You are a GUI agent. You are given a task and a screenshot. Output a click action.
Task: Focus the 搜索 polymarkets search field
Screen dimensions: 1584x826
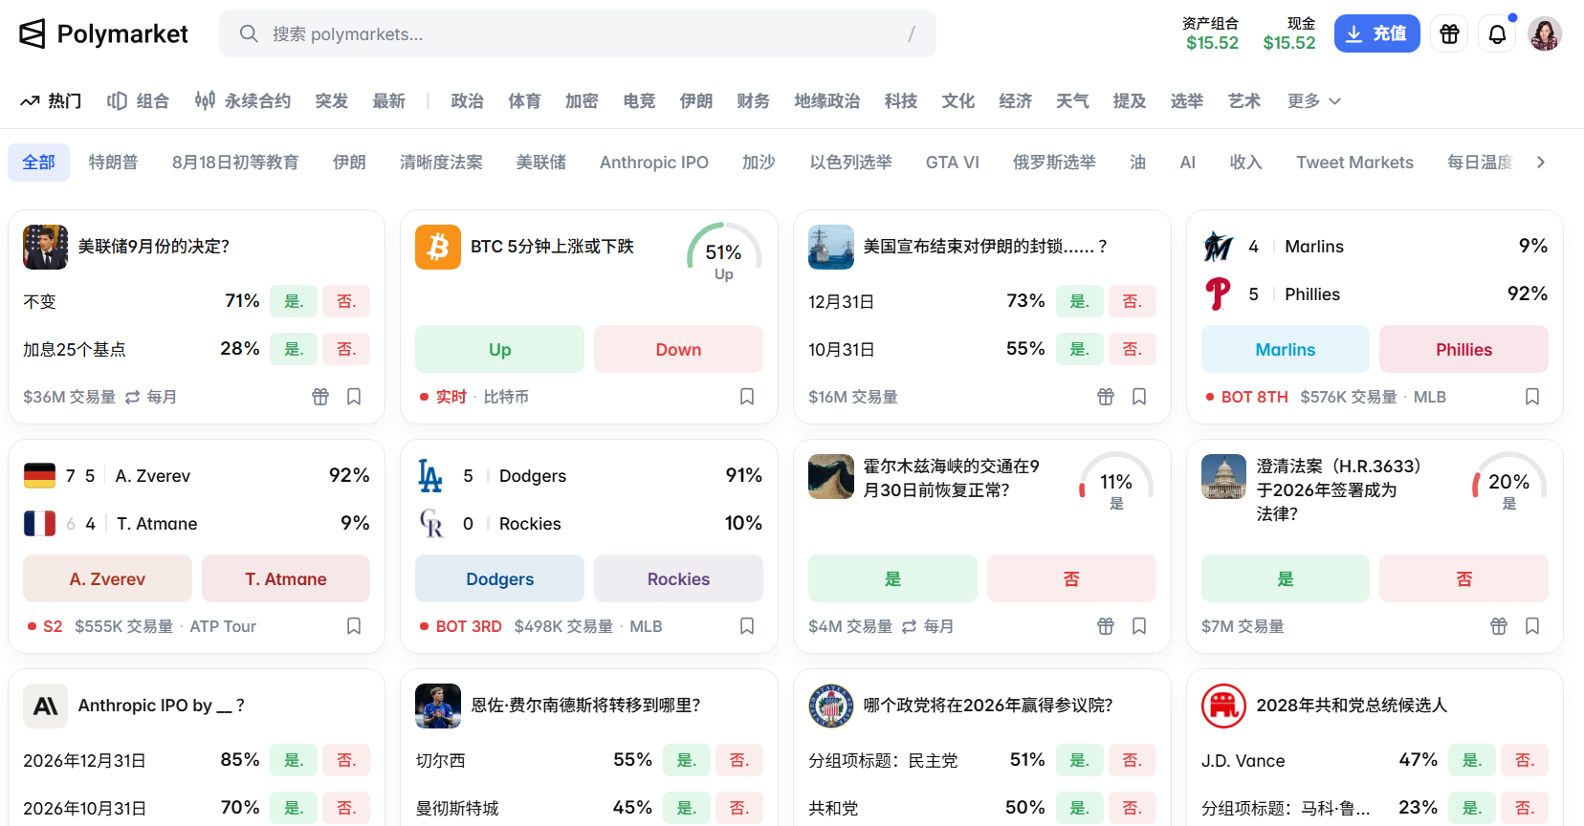coord(578,34)
